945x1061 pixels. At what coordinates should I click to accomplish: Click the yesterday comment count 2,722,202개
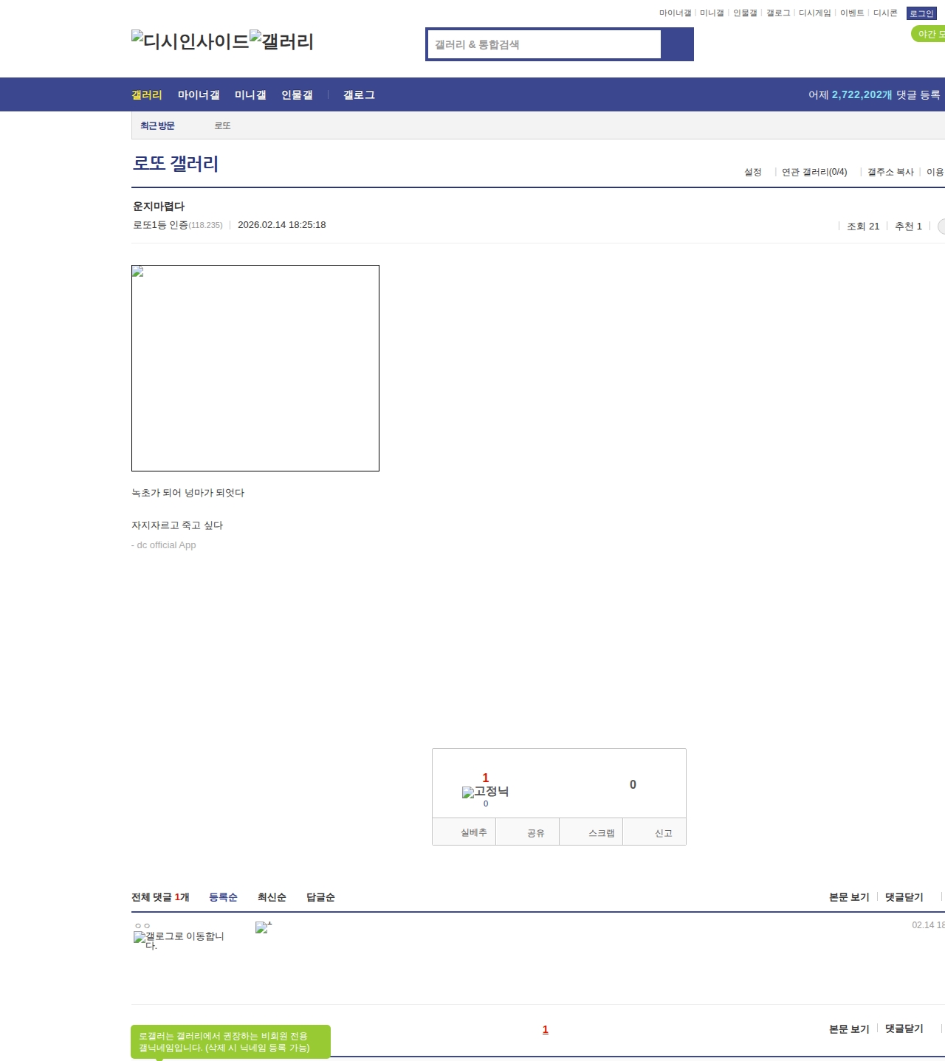862,94
